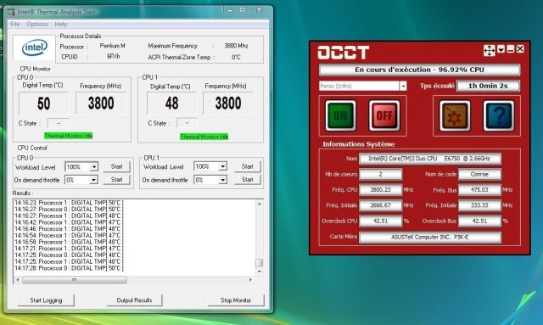
Task: Click the Stop Monitor button
Action: coord(236,300)
